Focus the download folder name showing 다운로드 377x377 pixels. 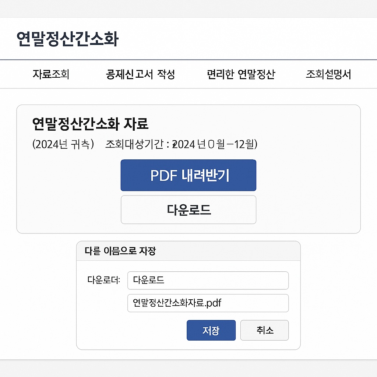click(x=208, y=280)
